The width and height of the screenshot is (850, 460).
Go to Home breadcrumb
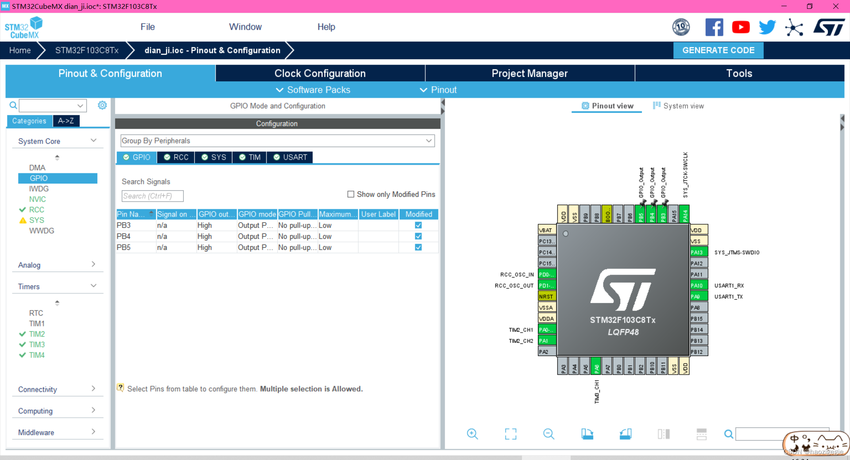[20, 50]
